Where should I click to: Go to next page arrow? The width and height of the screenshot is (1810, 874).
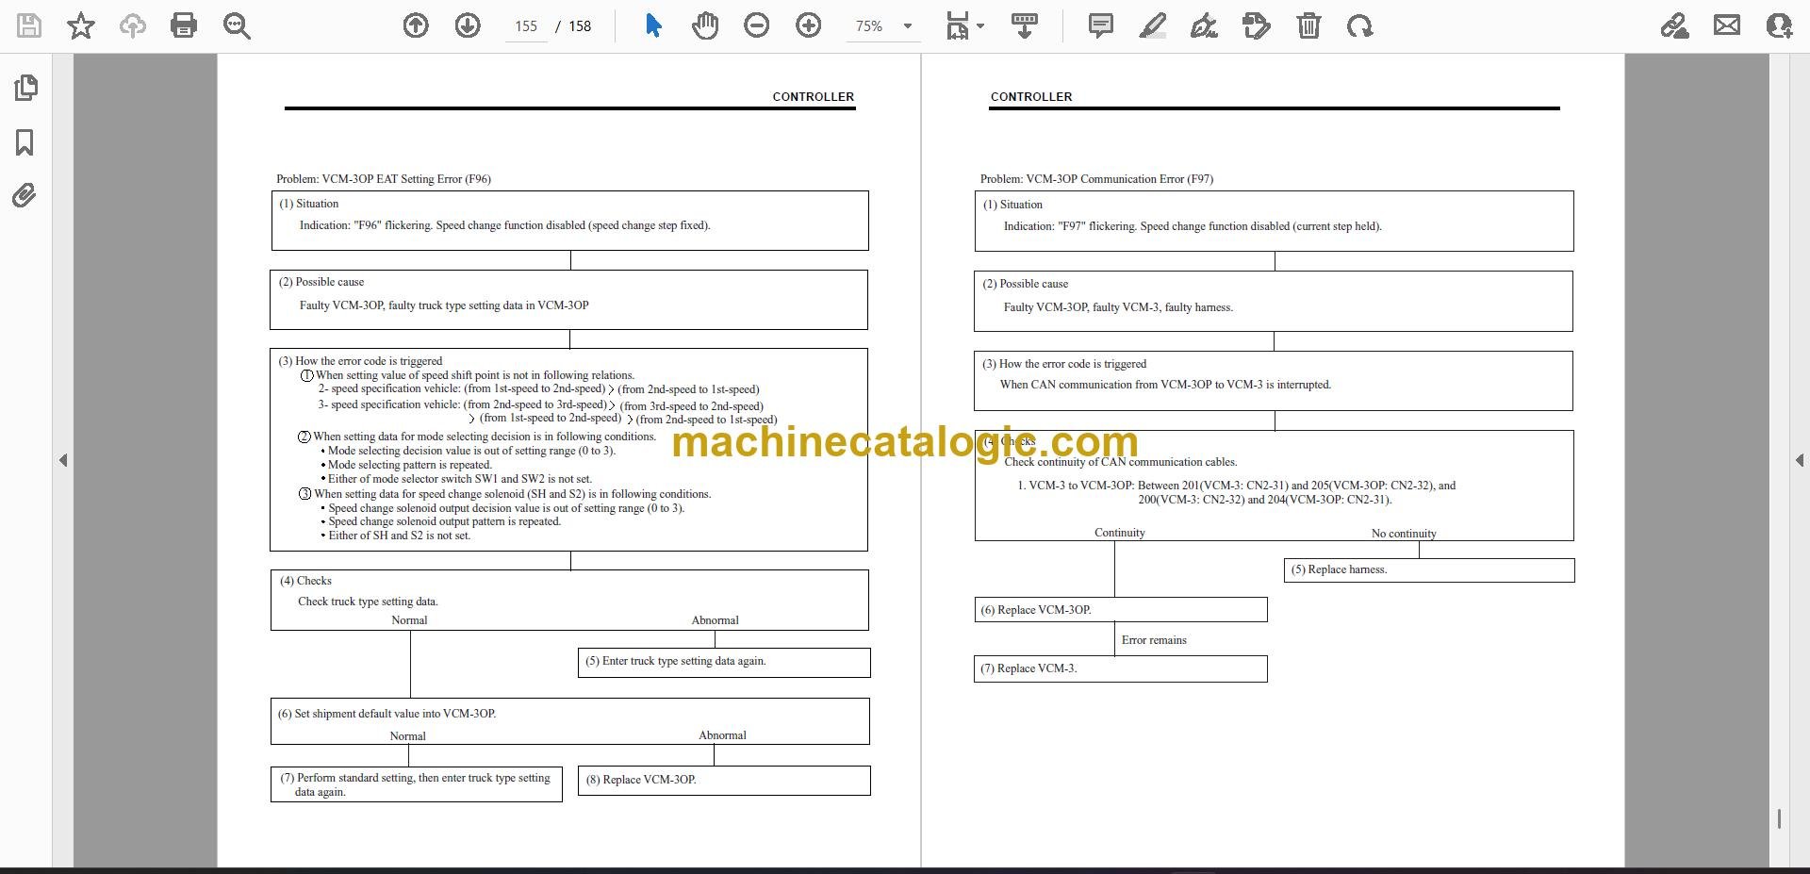click(x=468, y=25)
